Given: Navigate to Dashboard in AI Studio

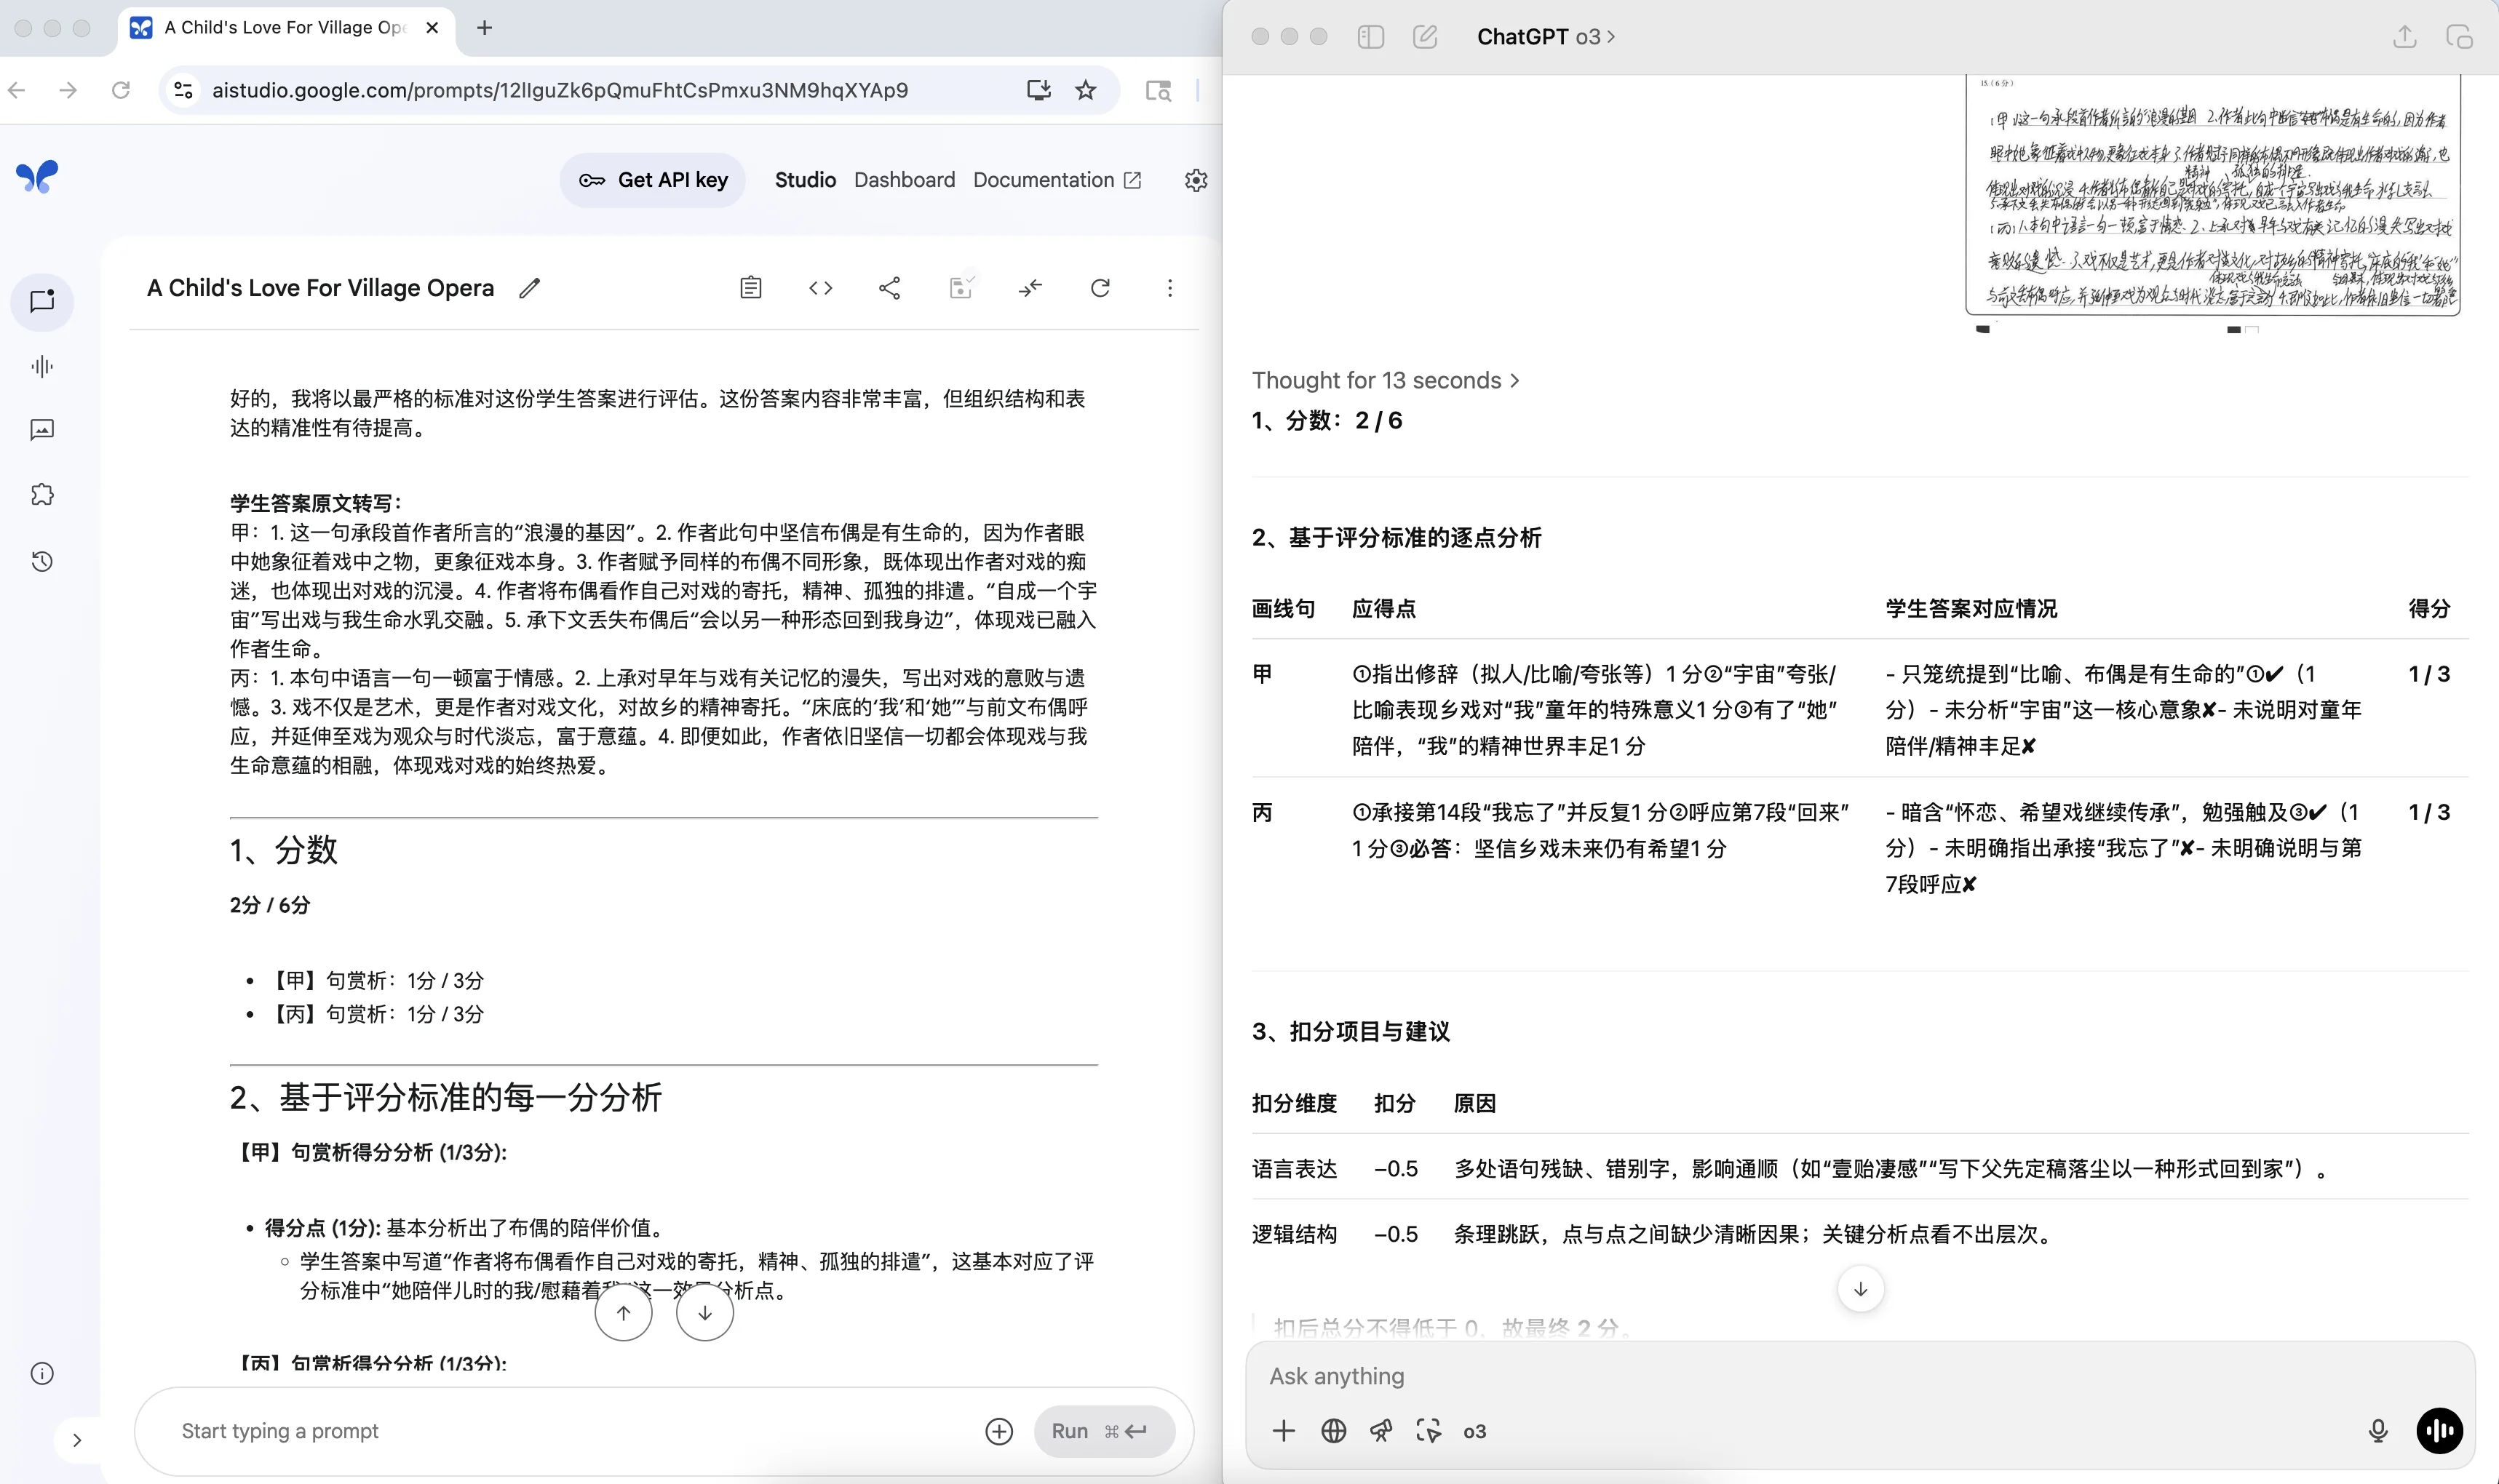Looking at the screenshot, I should [x=903, y=180].
